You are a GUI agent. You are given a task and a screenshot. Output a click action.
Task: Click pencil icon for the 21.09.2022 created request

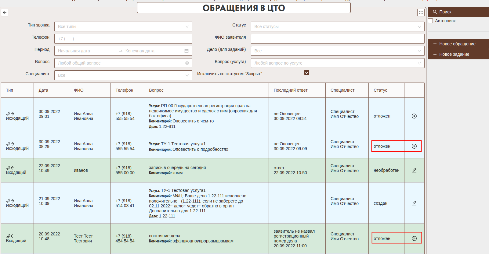point(414,203)
